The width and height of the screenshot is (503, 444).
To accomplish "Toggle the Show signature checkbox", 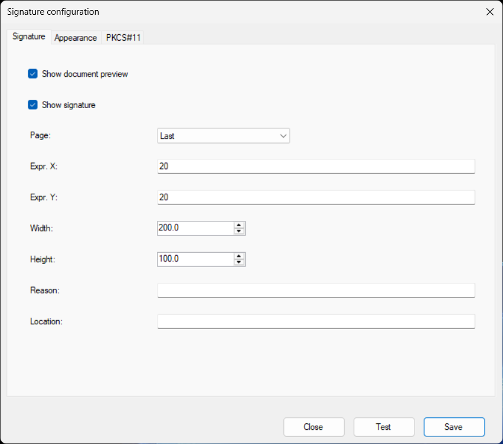I will coord(32,105).
